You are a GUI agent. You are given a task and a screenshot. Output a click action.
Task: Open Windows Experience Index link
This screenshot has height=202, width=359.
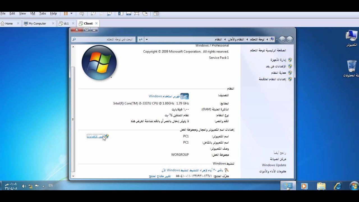[x=164, y=96]
